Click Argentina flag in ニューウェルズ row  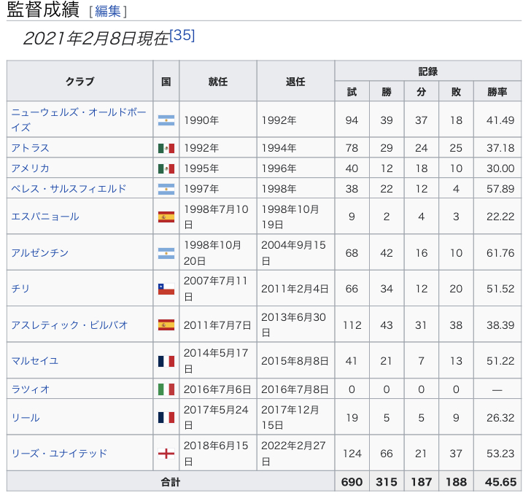166,120
